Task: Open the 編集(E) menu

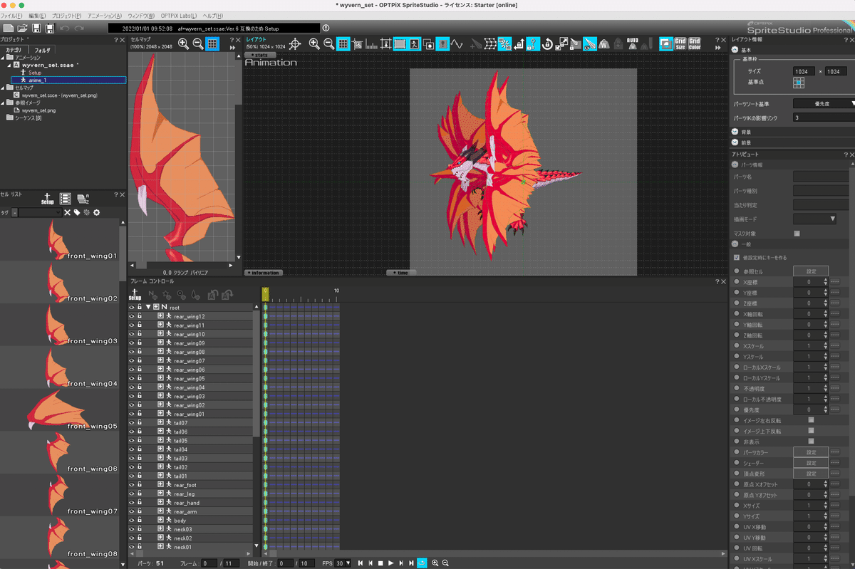Action: (38, 15)
